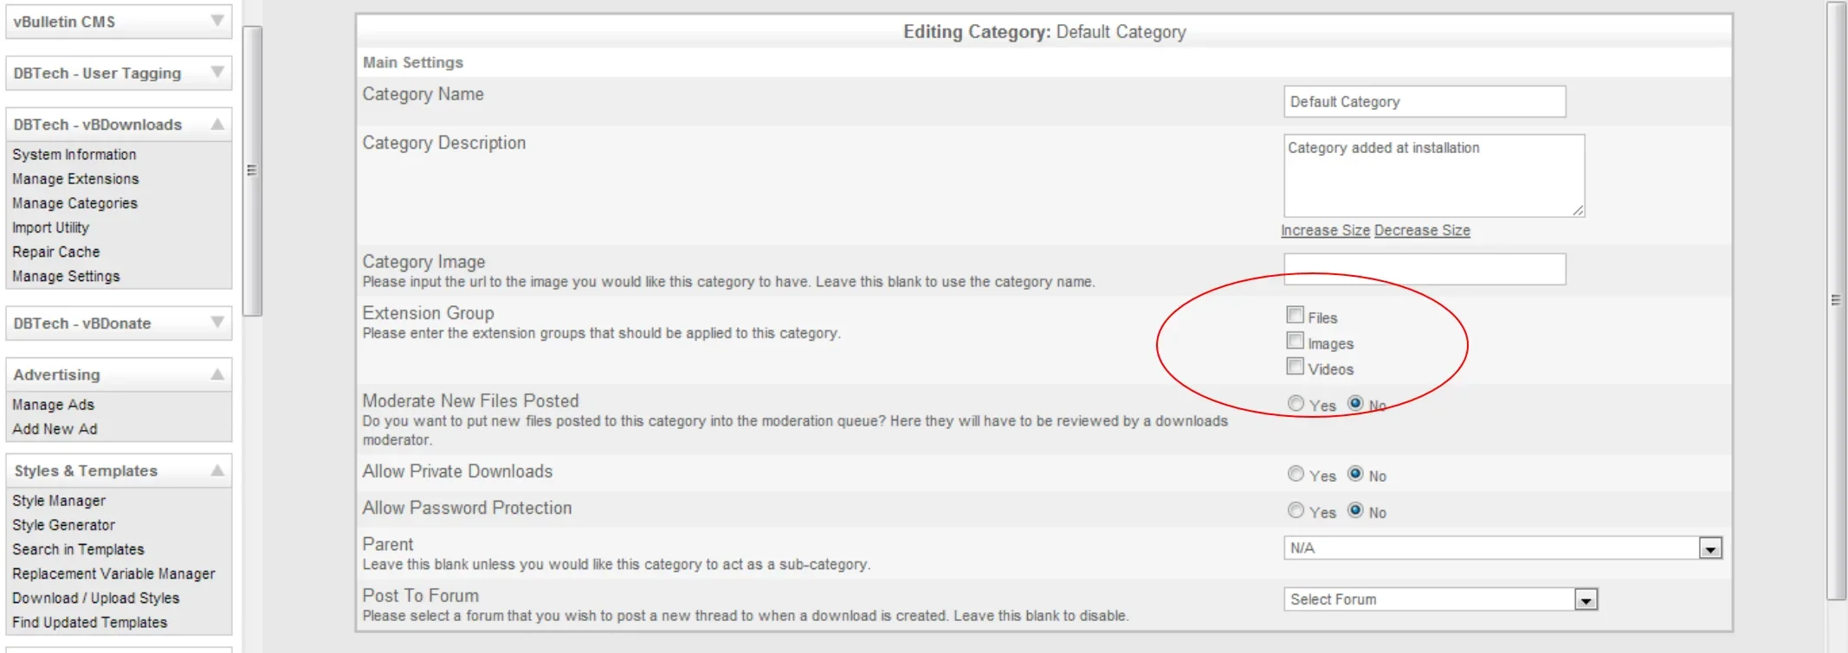Select Yes for Allow Password Protection
Screen dimensions: 1848x653
point(1296,510)
